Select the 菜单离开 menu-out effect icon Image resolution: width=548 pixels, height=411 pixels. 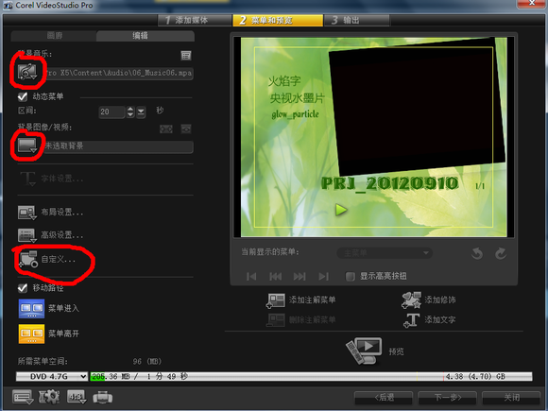[x=31, y=334]
